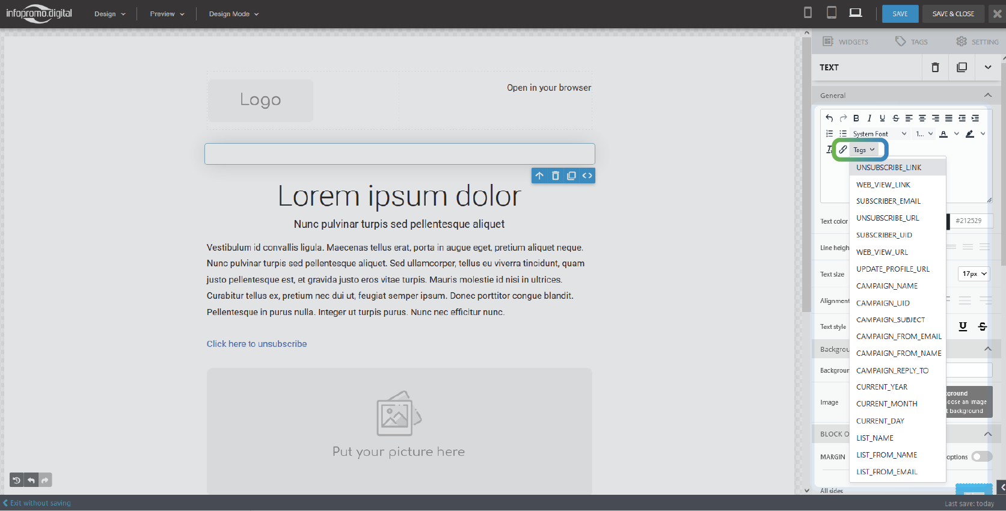Redo edit in text editor toolbar
This screenshot has width=1006, height=511.
(x=843, y=118)
